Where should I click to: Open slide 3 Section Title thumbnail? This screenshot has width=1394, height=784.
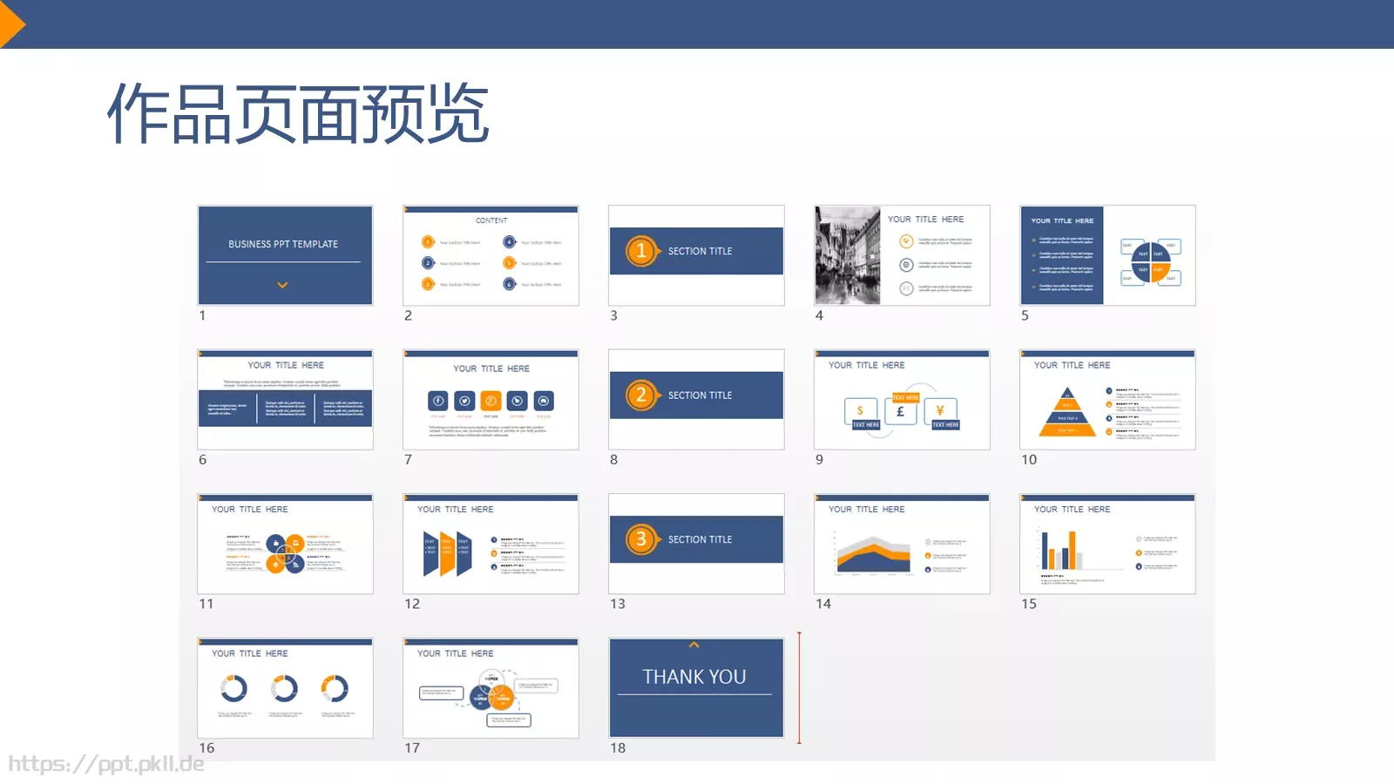[696, 255]
